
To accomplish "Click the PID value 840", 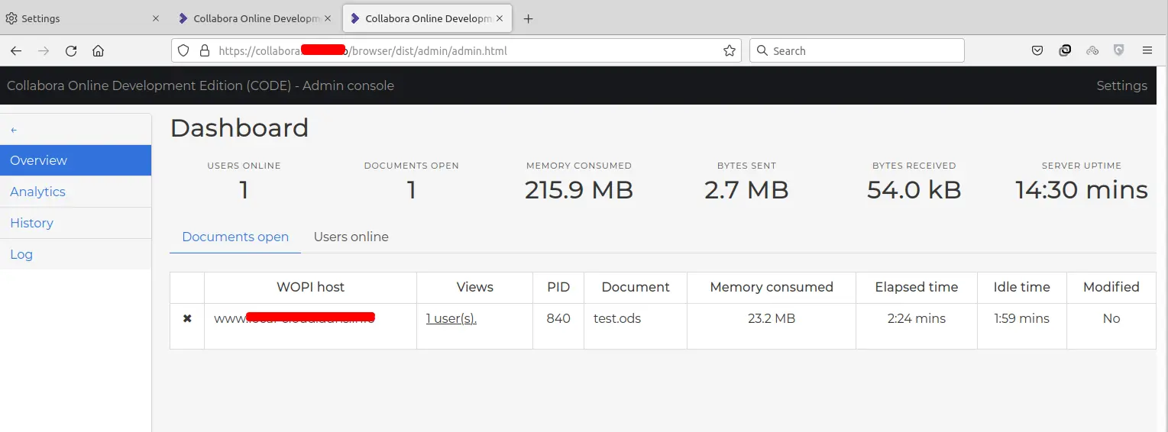I will click(x=558, y=319).
